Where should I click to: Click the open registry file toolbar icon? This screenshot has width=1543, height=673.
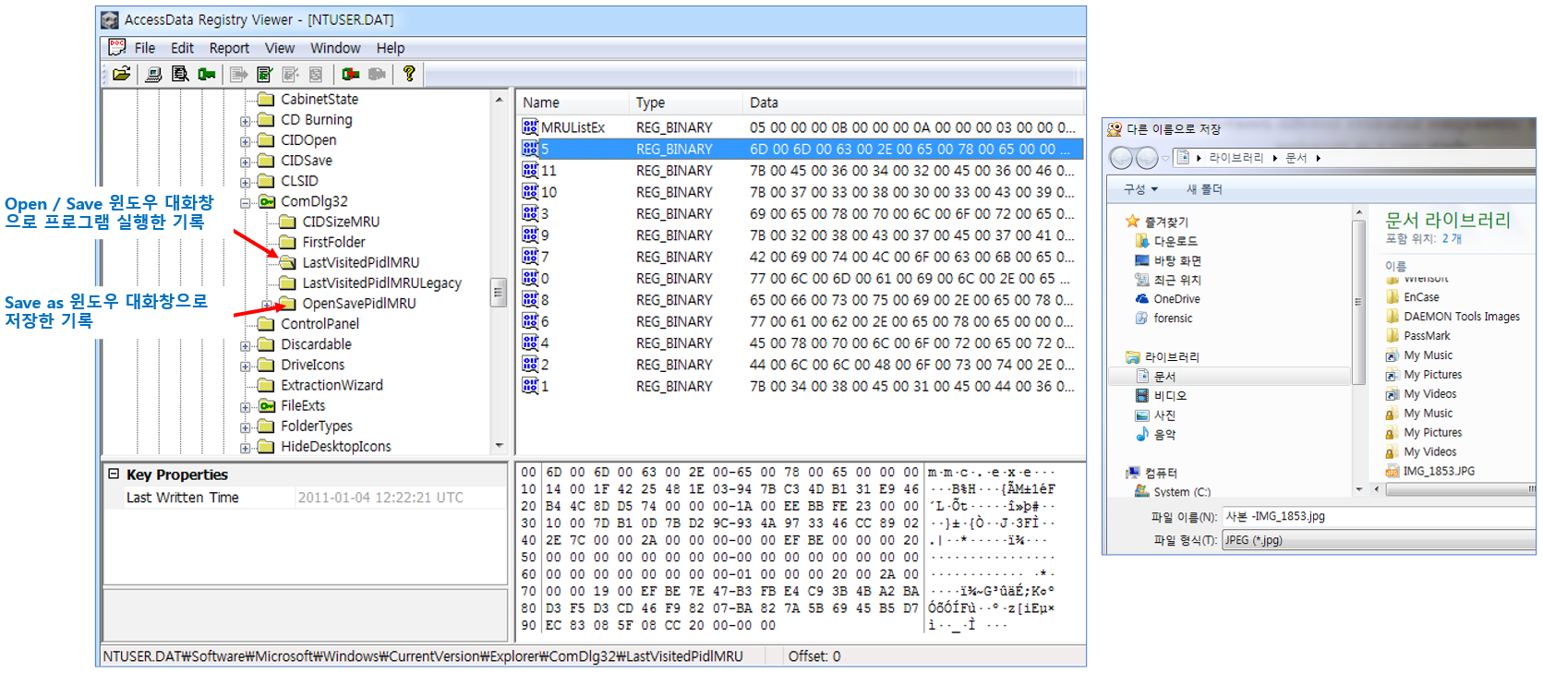[x=121, y=74]
